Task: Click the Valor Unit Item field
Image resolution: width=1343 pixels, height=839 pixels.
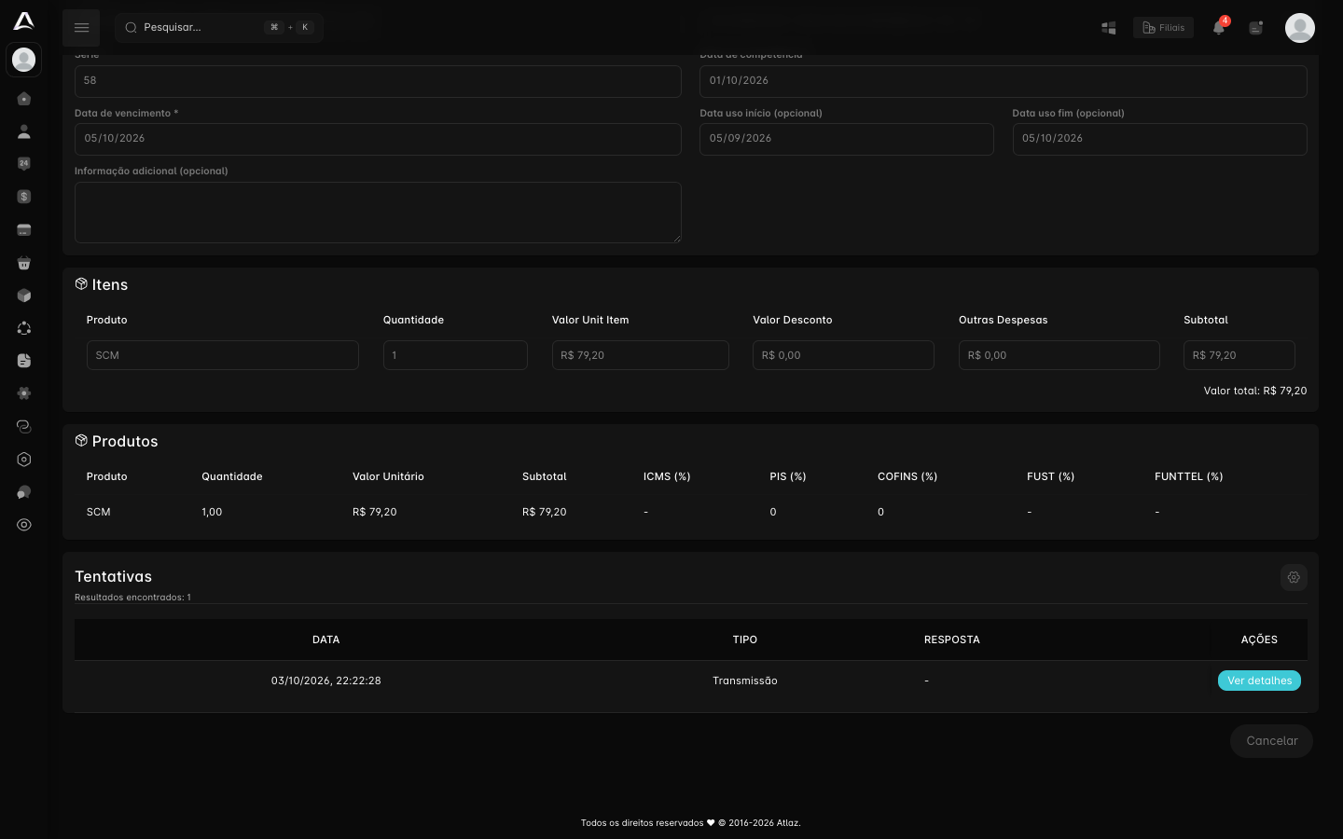Action: click(641, 355)
